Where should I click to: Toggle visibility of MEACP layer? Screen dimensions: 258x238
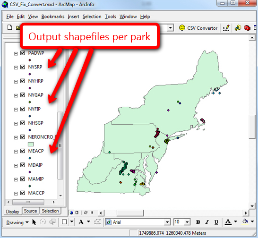pos(23,151)
